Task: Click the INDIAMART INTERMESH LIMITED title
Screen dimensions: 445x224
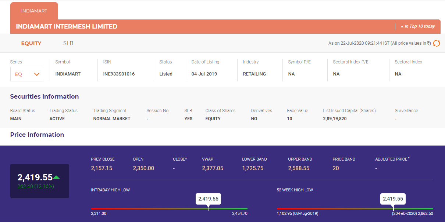Action: coord(67,26)
